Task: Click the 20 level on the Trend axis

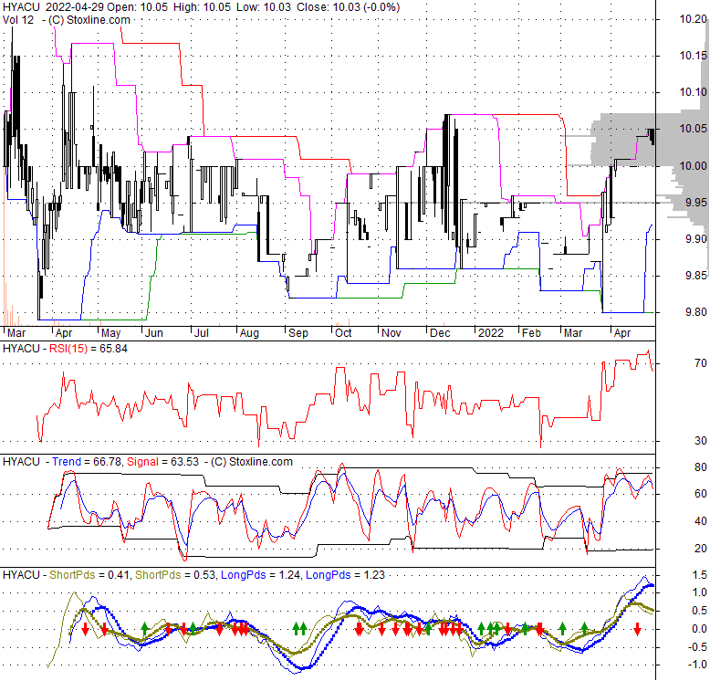Action: point(701,549)
